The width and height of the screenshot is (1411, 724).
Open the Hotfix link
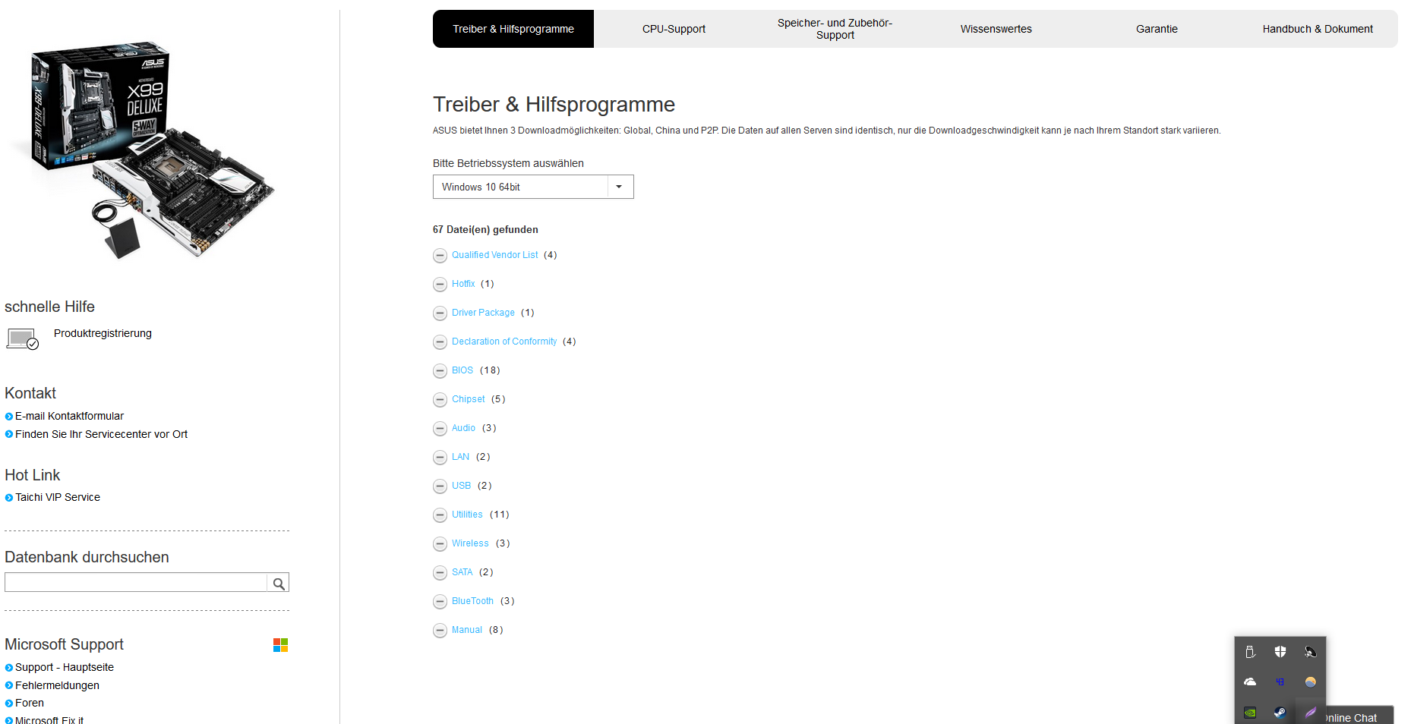(x=463, y=284)
